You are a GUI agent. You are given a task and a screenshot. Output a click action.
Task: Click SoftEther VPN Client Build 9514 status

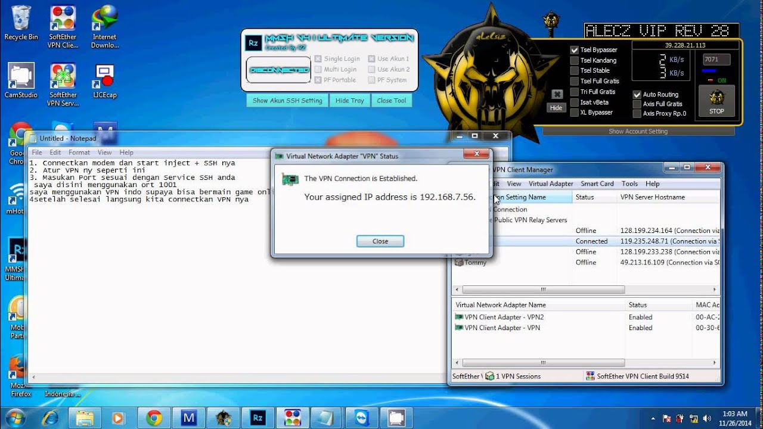[637, 376]
